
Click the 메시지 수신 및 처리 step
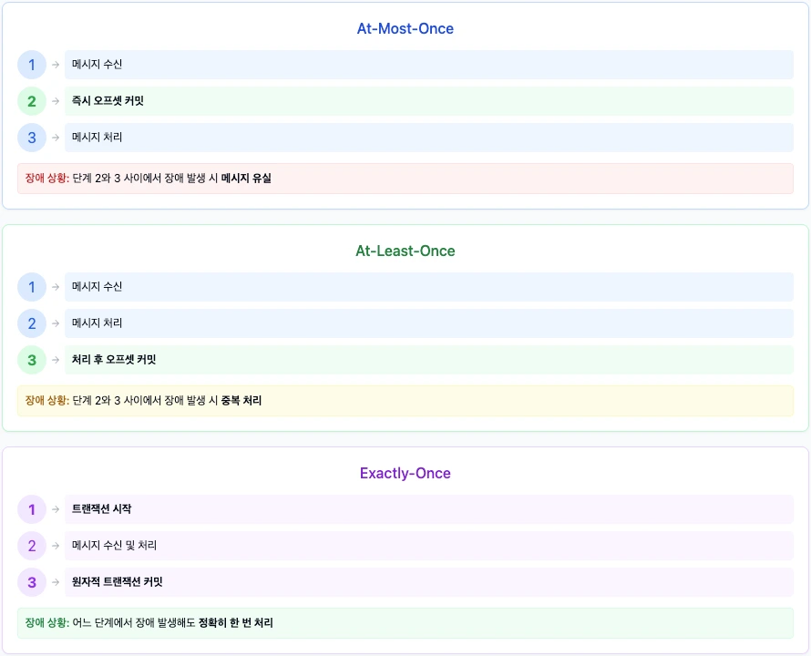429,546
